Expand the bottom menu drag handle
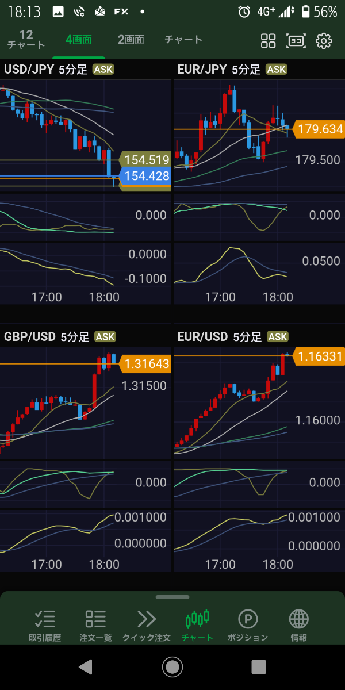 [x=172, y=597]
